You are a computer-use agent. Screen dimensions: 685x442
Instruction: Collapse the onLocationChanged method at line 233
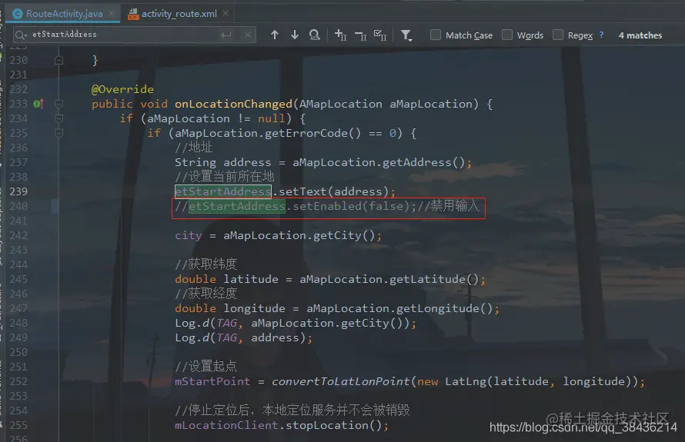click(59, 104)
